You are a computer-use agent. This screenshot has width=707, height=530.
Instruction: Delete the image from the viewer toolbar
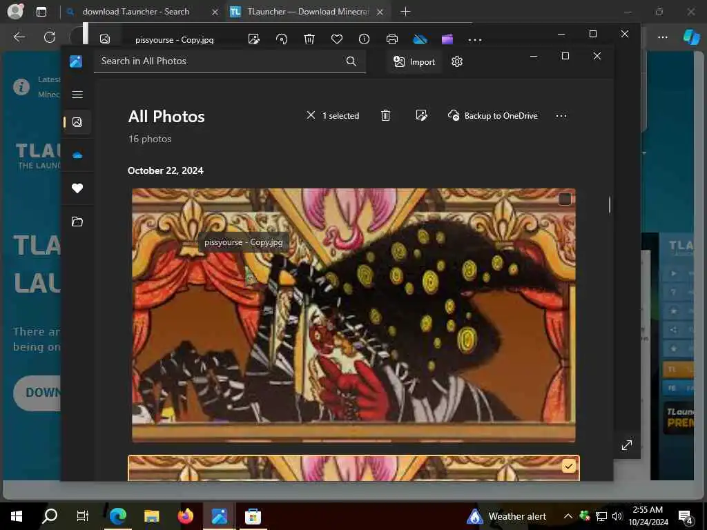(309, 39)
